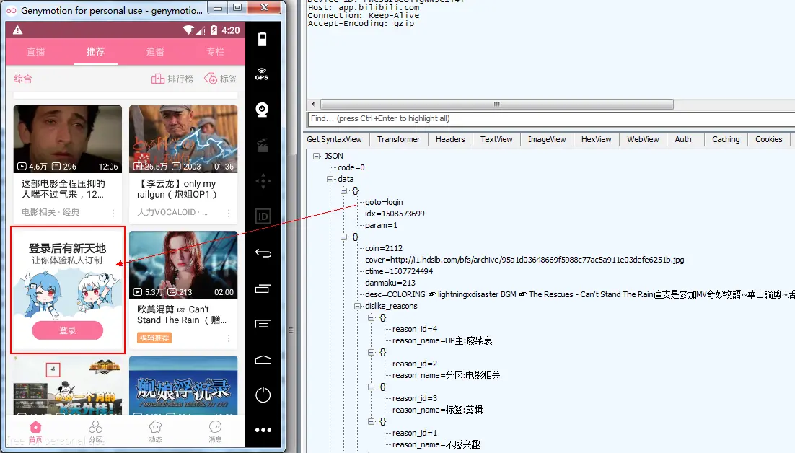Click the power button icon in sidebar
Image resolution: width=795 pixels, height=453 pixels.
(x=263, y=394)
